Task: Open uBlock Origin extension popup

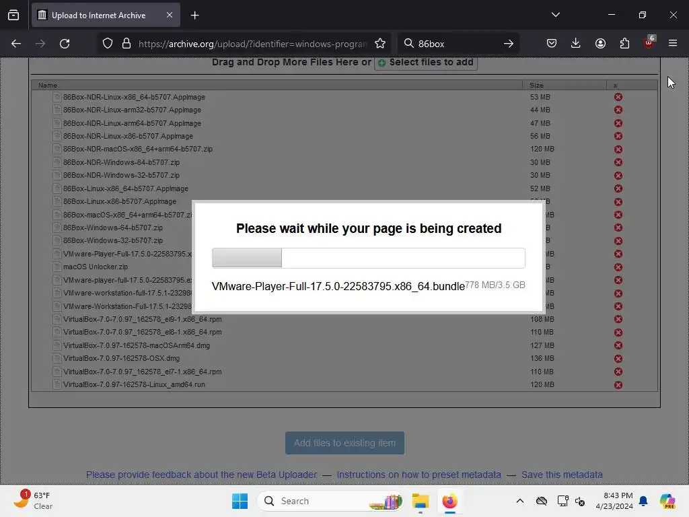Action: tap(649, 42)
